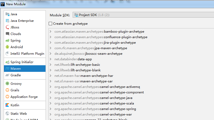
Task: Select jbosscc-seam-archetype text
Action: [104, 54]
